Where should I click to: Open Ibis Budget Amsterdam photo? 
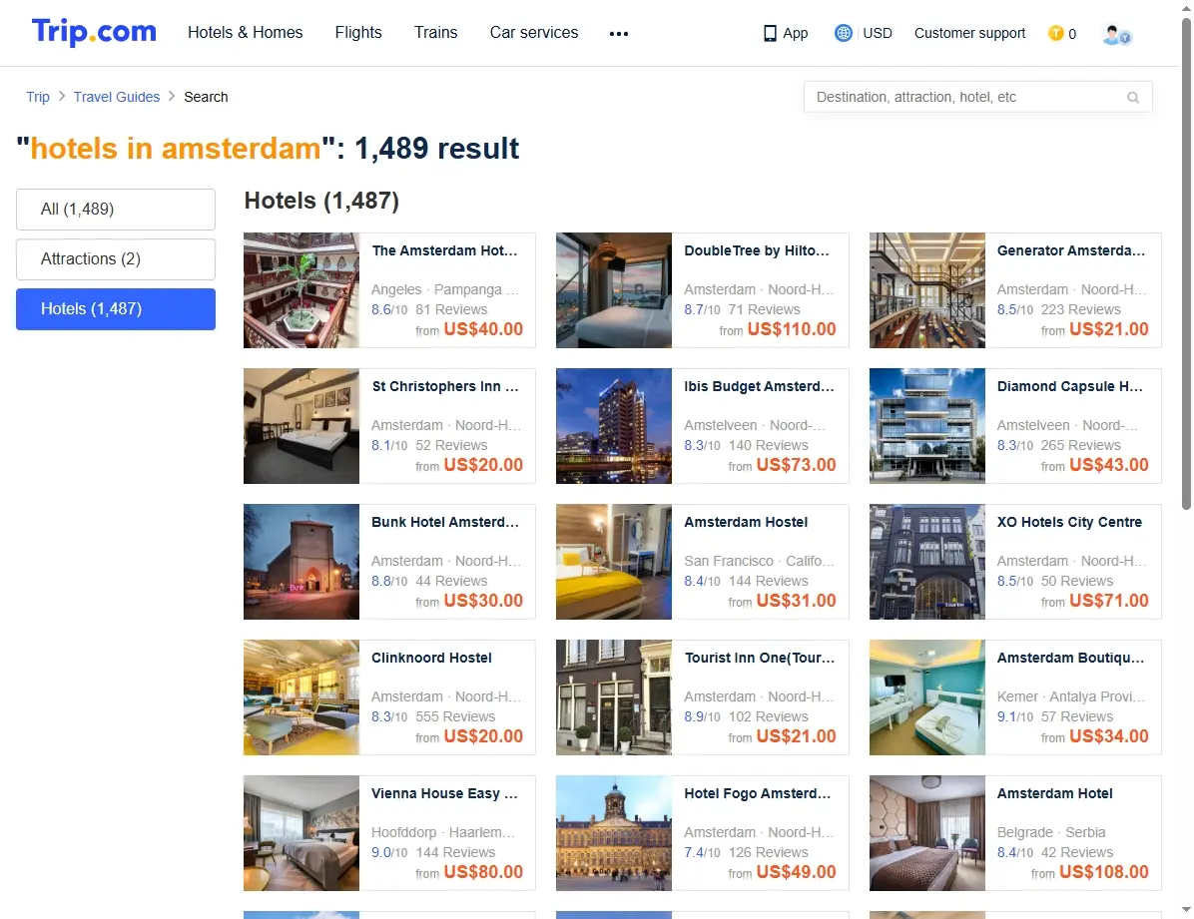pyautogui.click(x=614, y=426)
